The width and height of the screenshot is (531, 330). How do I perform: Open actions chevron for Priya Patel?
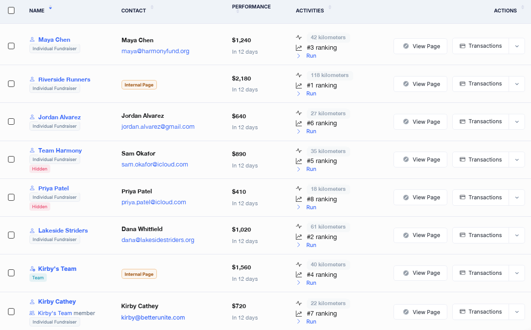pos(517,198)
